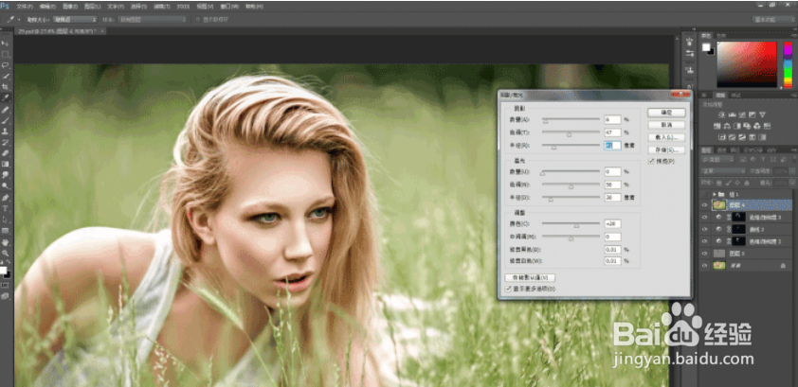Select the Pen tool
Viewport: 798px width, 387px height.
(x=5, y=198)
